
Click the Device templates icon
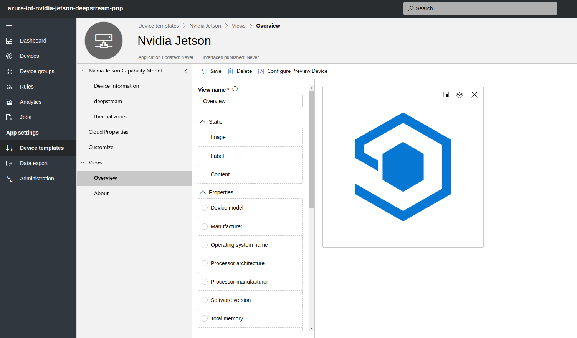tap(9, 148)
